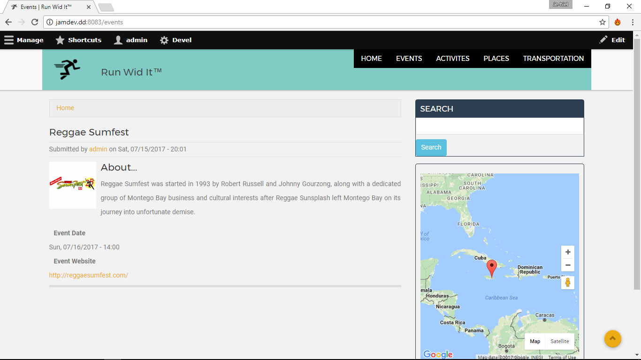The height and width of the screenshot is (360, 641).
Task: Click the event date 'Sun, 07/16/2017 - 14:00'
Action: click(84, 247)
